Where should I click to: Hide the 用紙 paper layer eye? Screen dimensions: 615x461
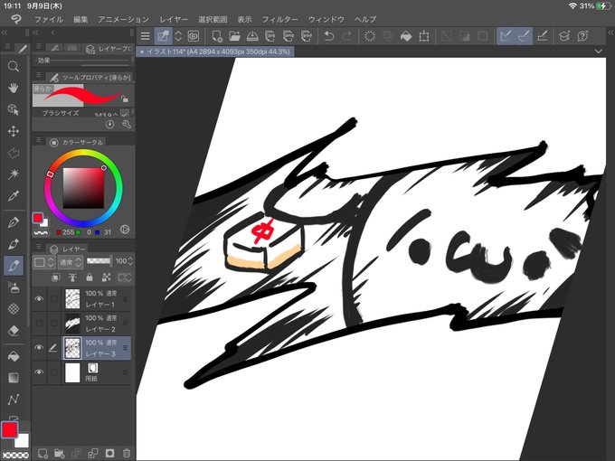coord(39,372)
